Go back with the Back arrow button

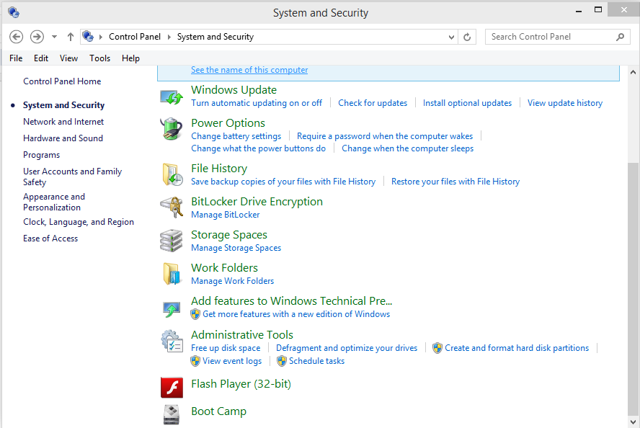[x=16, y=37]
